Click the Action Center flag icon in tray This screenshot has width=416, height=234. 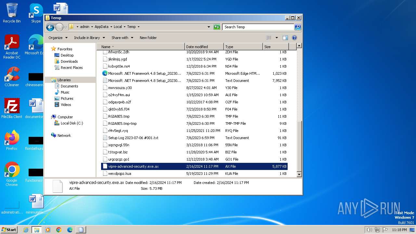pyautogui.click(x=385, y=230)
